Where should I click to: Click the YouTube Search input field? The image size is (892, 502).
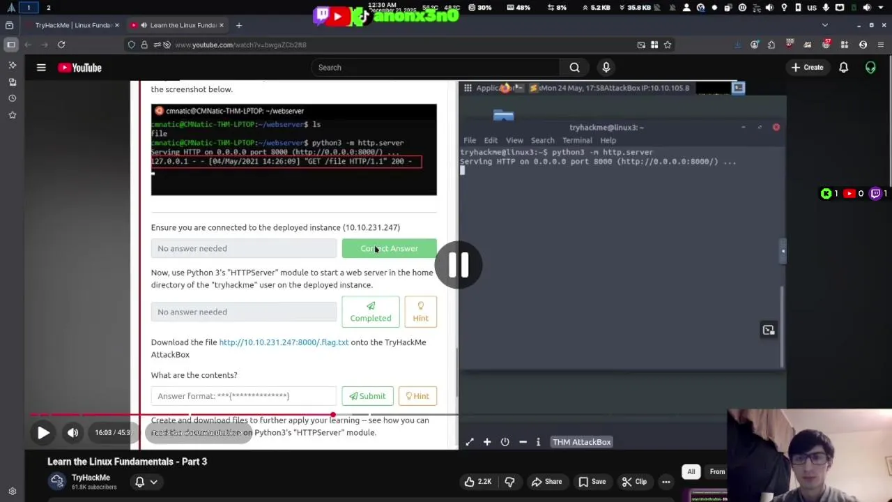pyautogui.click(x=436, y=68)
